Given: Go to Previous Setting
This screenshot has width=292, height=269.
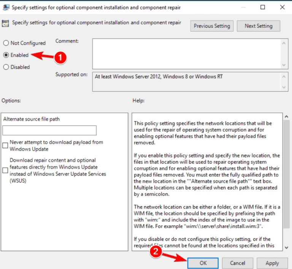Looking at the screenshot, I should coord(212,26).
